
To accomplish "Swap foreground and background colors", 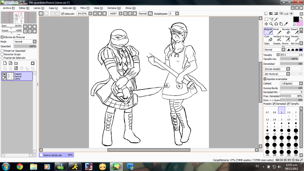I will click(301, 18).
